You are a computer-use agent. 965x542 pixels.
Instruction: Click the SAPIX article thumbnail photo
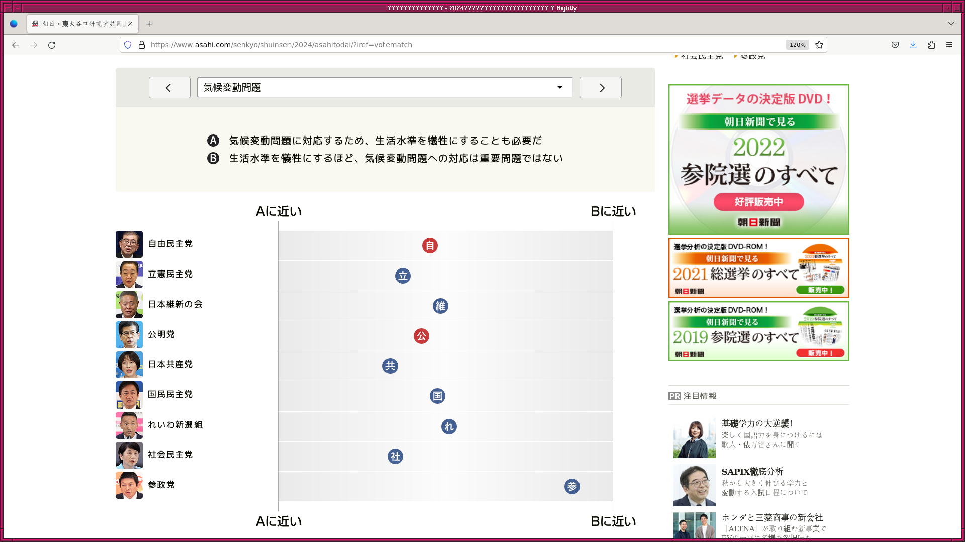pyautogui.click(x=695, y=485)
